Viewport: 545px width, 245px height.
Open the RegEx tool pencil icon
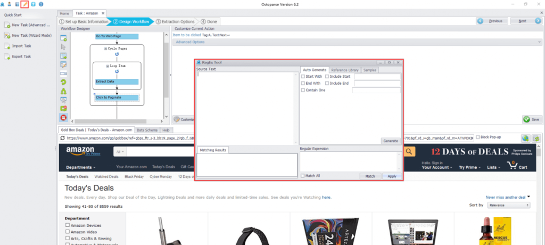pyautogui.click(x=24, y=4)
